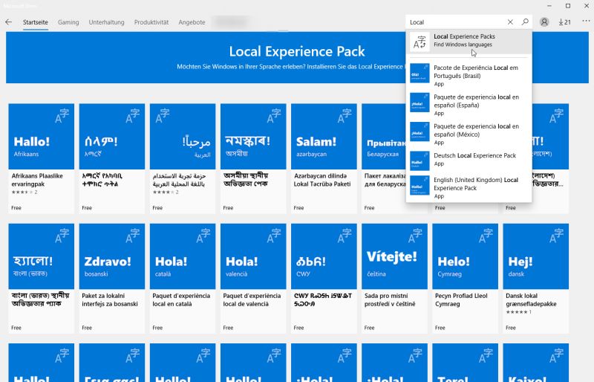Click the Local Experience Pack banner heading

pos(297,51)
